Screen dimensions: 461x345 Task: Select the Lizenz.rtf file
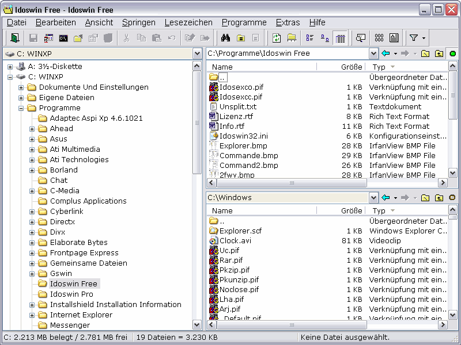pos(236,117)
